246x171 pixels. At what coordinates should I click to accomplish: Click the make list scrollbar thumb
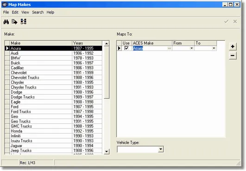[x=107, y=72]
